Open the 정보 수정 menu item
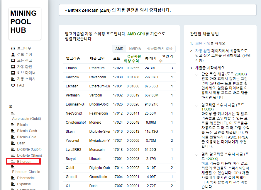Screen dimensions: 261x190 pyautogui.click(x=25, y=54)
